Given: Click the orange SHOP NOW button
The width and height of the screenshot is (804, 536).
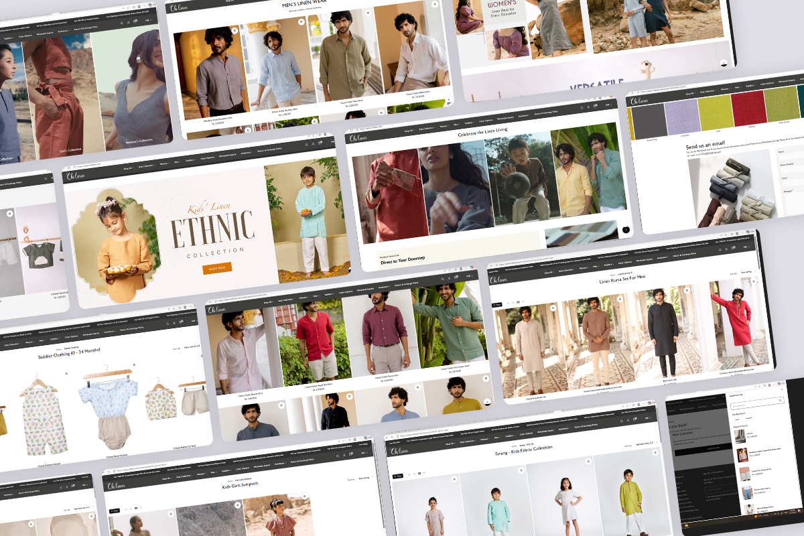Looking at the screenshot, I should pos(217,267).
